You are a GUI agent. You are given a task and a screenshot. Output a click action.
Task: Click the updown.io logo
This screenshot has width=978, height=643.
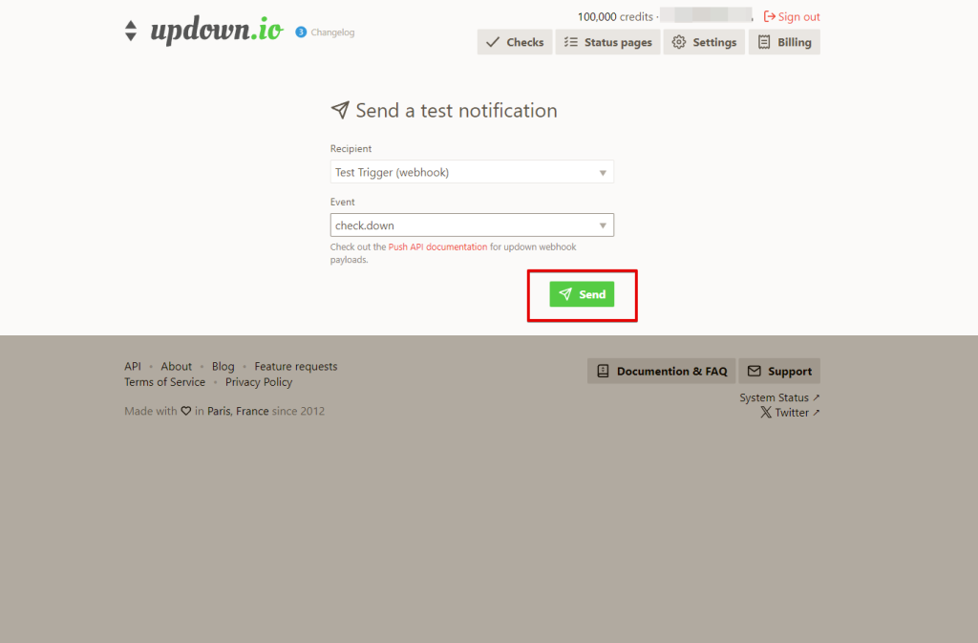tap(204, 30)
